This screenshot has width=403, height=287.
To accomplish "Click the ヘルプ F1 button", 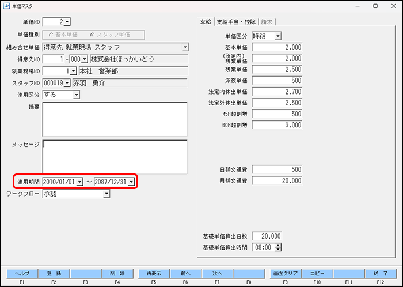I will point(22,274).
